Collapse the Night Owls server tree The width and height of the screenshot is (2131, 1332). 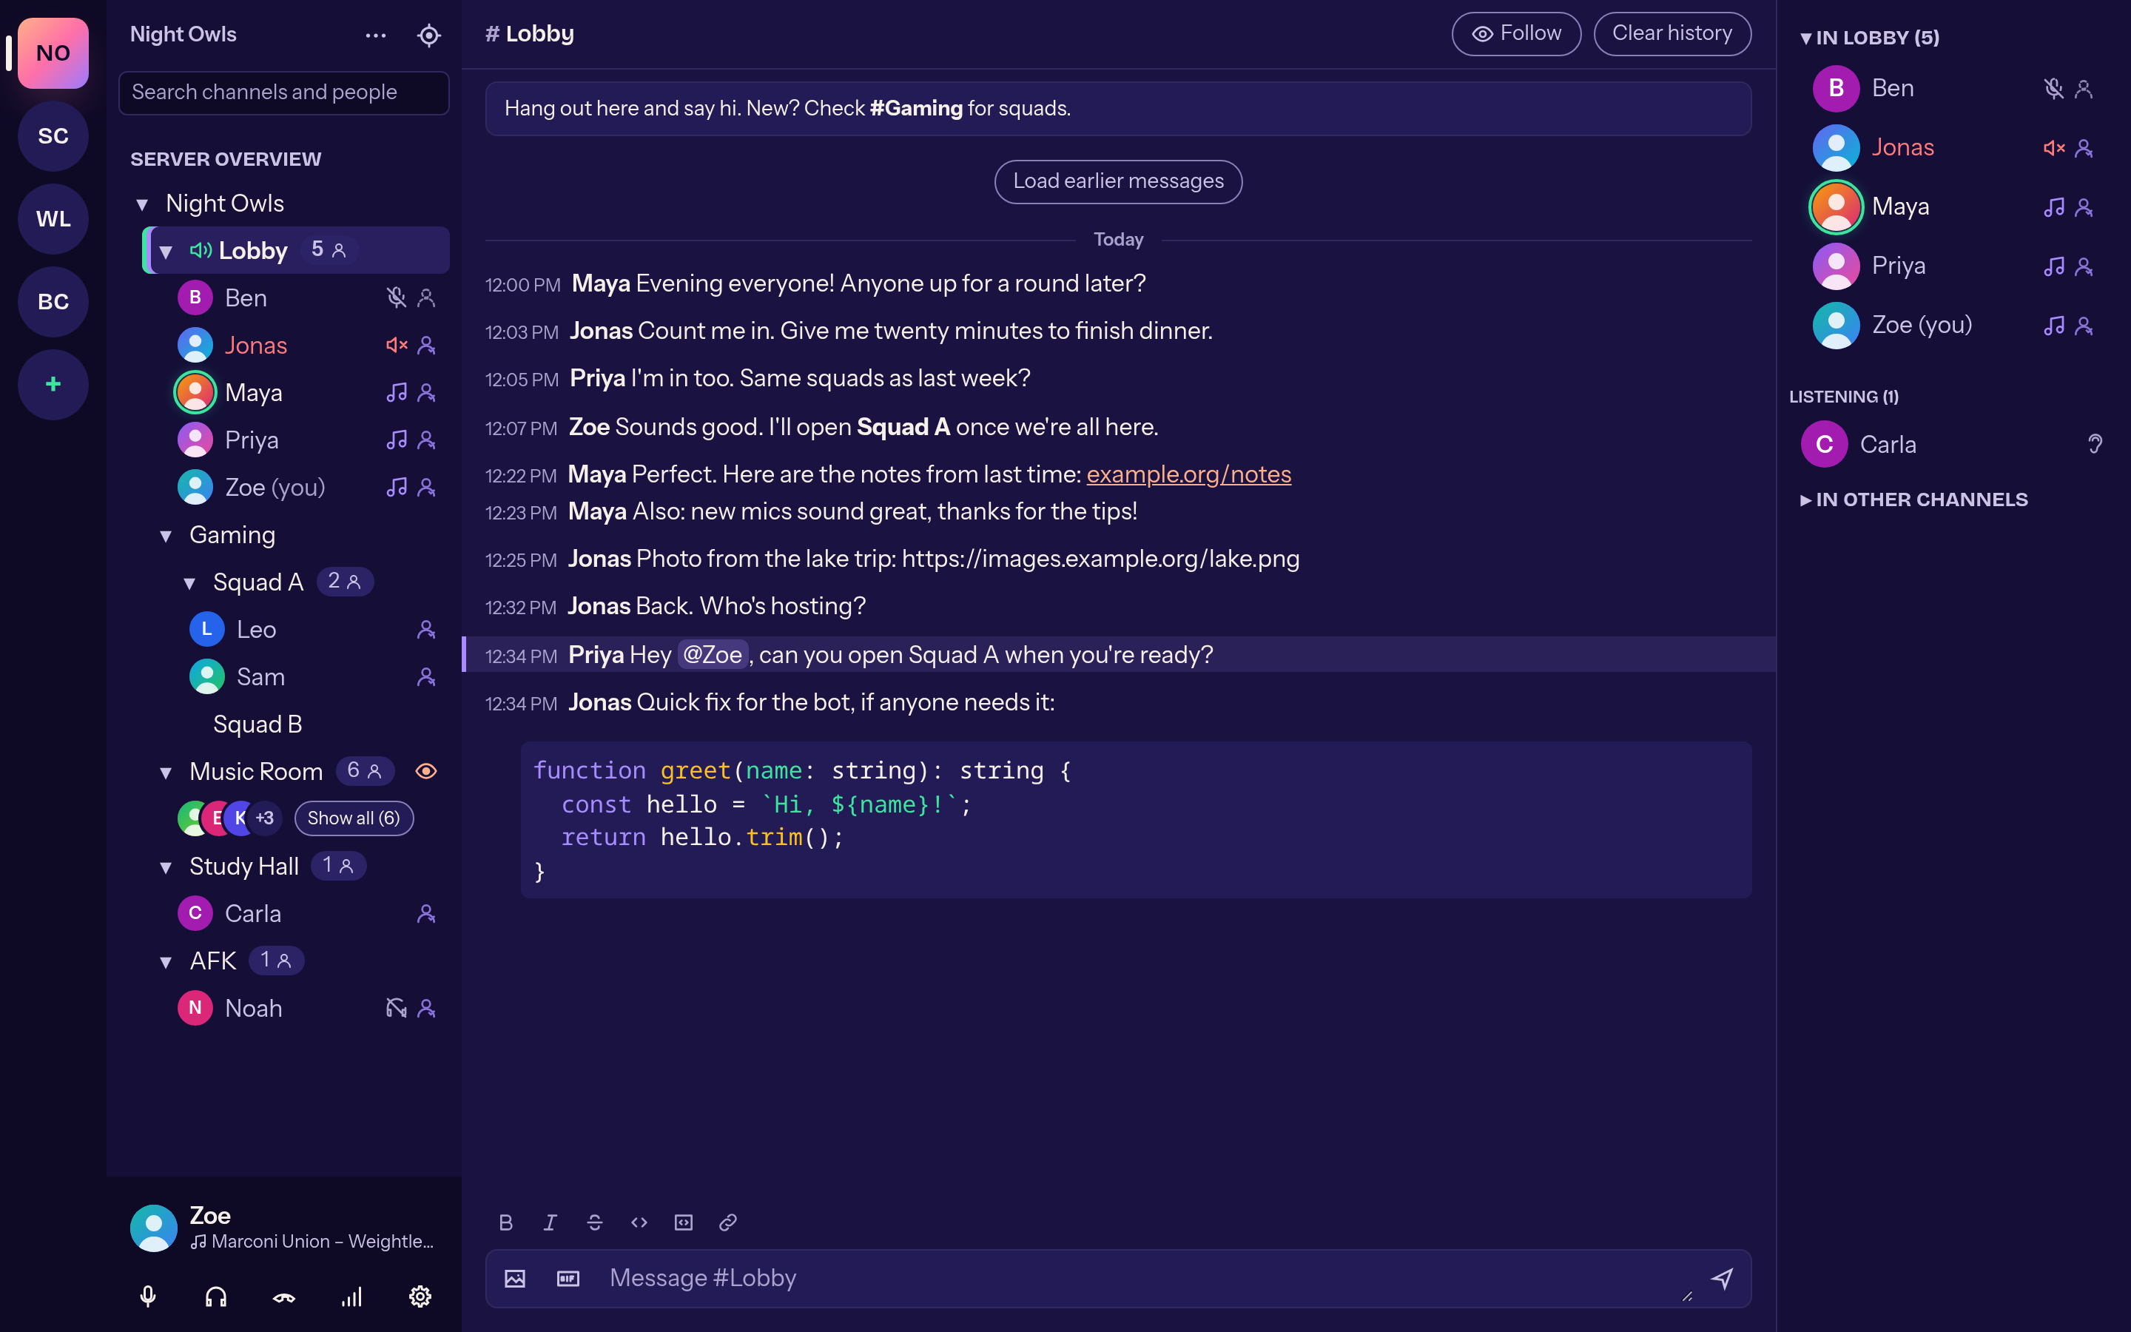tap(142, 204)
